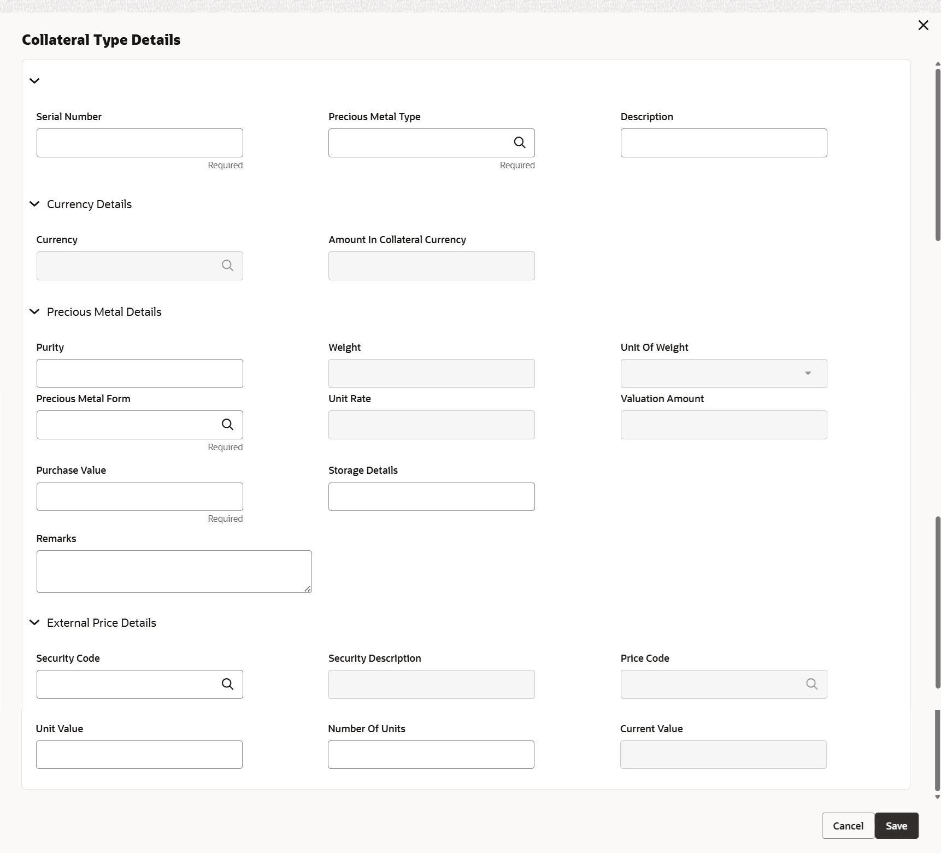Open the Precious Metal Form search icon
The image size is (941, 853).
pos(227,425)
